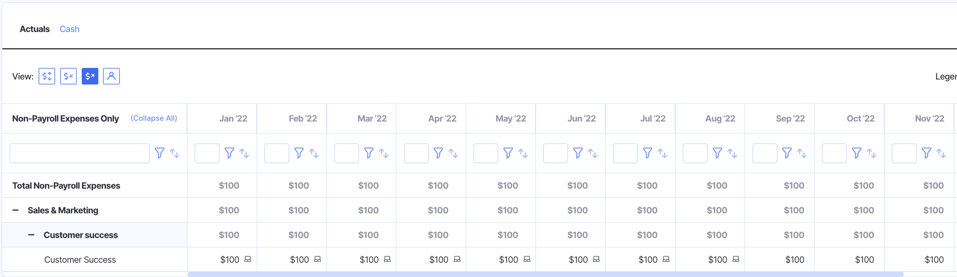Select the dollar incoming view icon
The width and height of the screenshot is (957, 277).
(x=68, y=76)
